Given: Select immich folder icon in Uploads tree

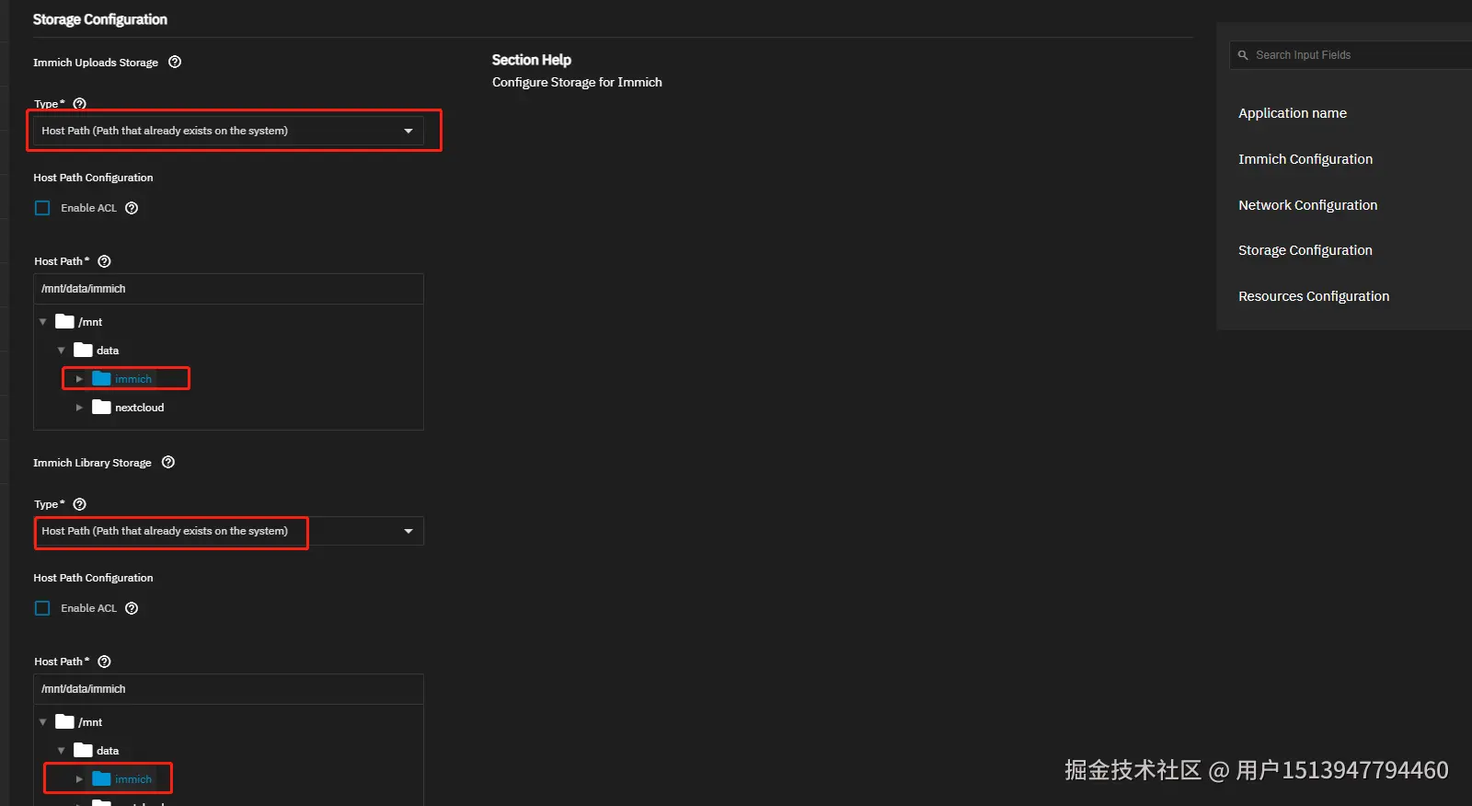Looking at the screenshot, I should tap(101, 378).
